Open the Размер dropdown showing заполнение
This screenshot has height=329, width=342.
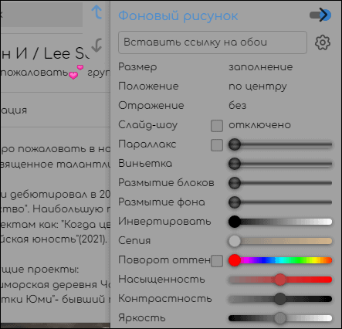261,67
